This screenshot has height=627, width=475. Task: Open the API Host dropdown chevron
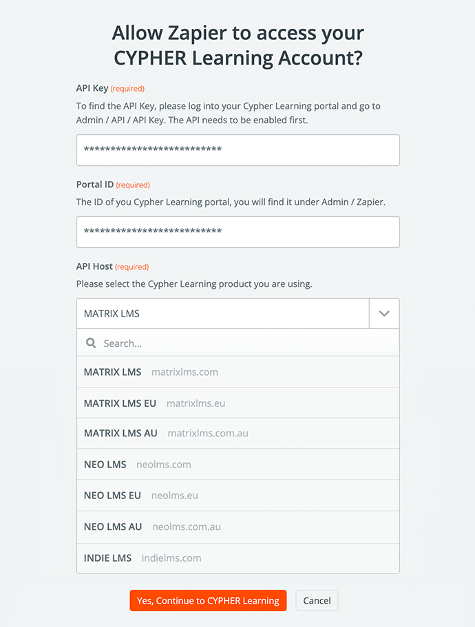(x=385, y=313)
